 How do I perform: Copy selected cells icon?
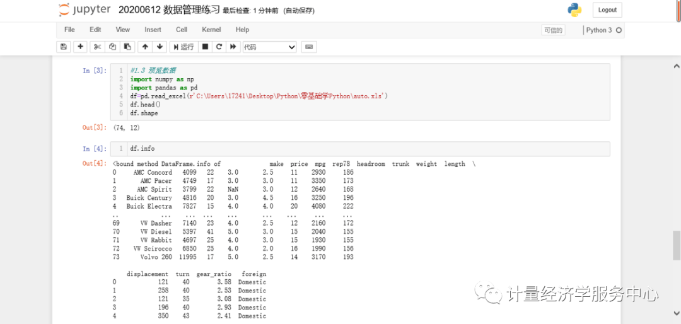[x=112, y=47]
